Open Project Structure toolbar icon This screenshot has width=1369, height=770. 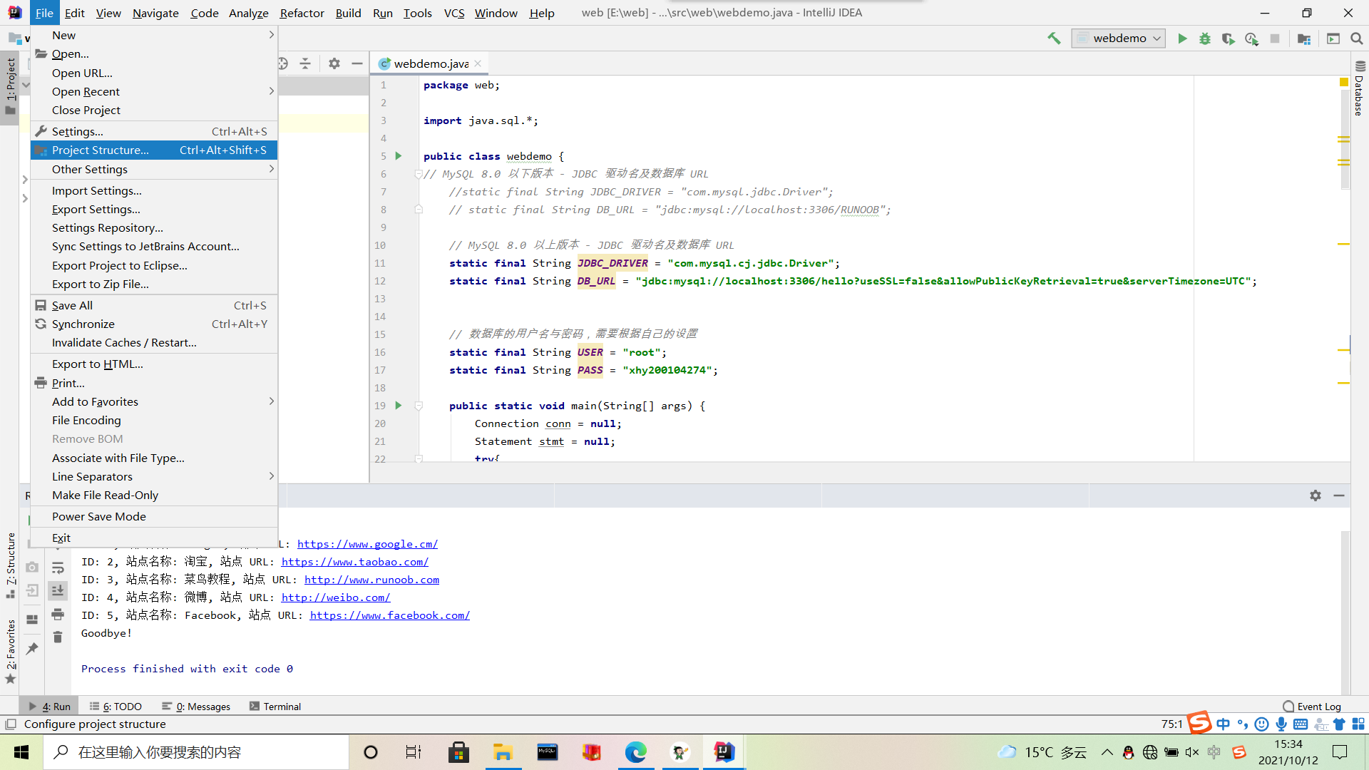coord(1304,38)
